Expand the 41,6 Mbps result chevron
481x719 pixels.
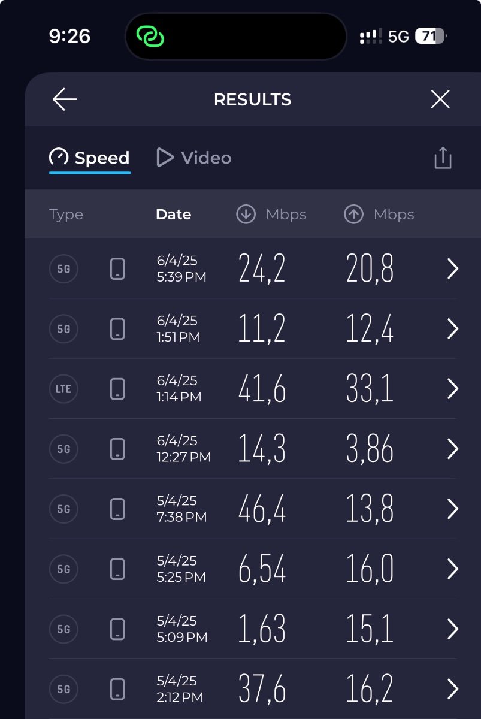pos(453,389)
